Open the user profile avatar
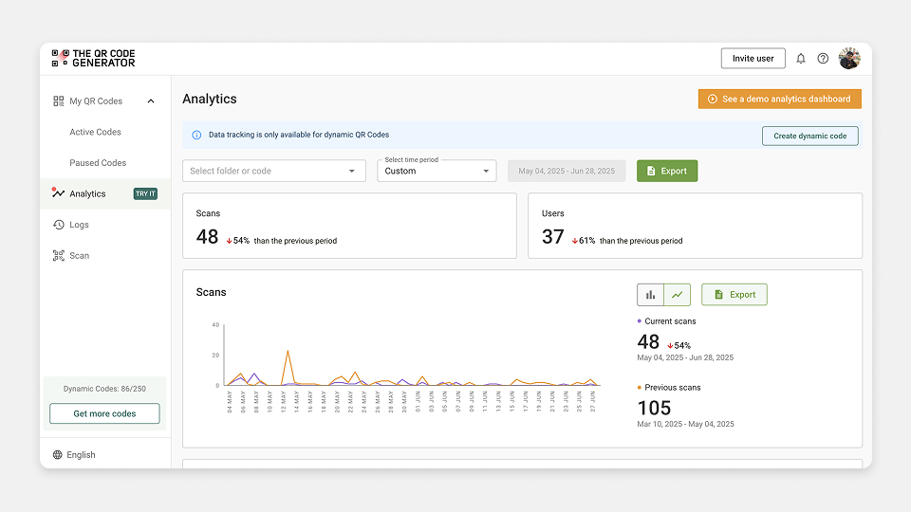 (849, 59)
